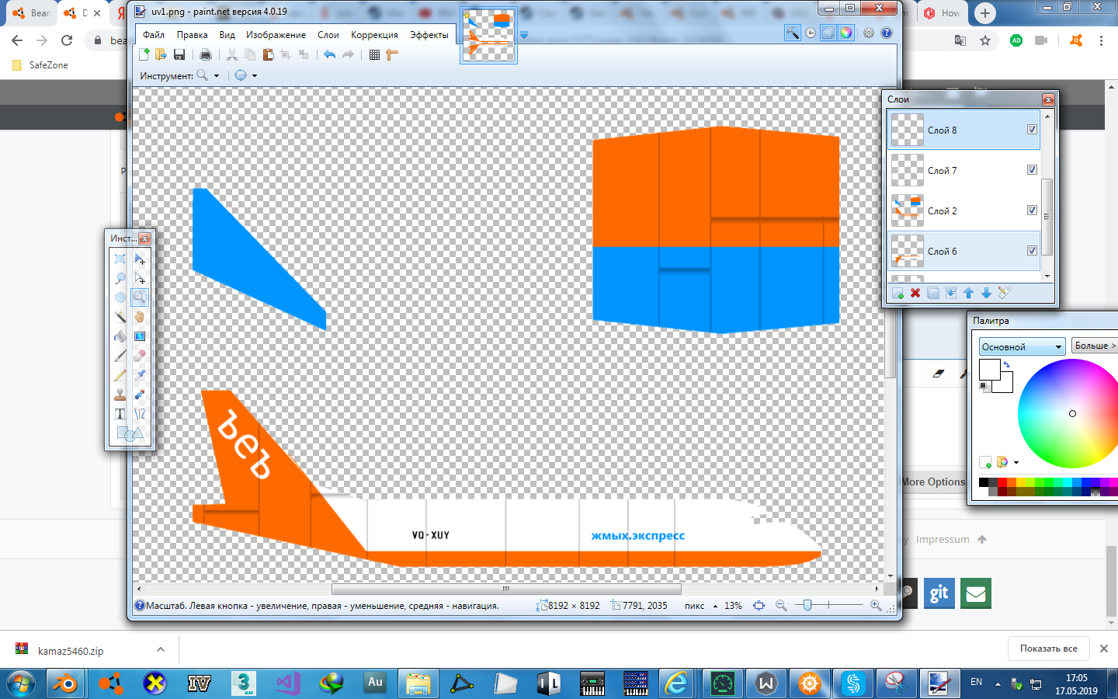Open the Файл menu

(154, 35)
